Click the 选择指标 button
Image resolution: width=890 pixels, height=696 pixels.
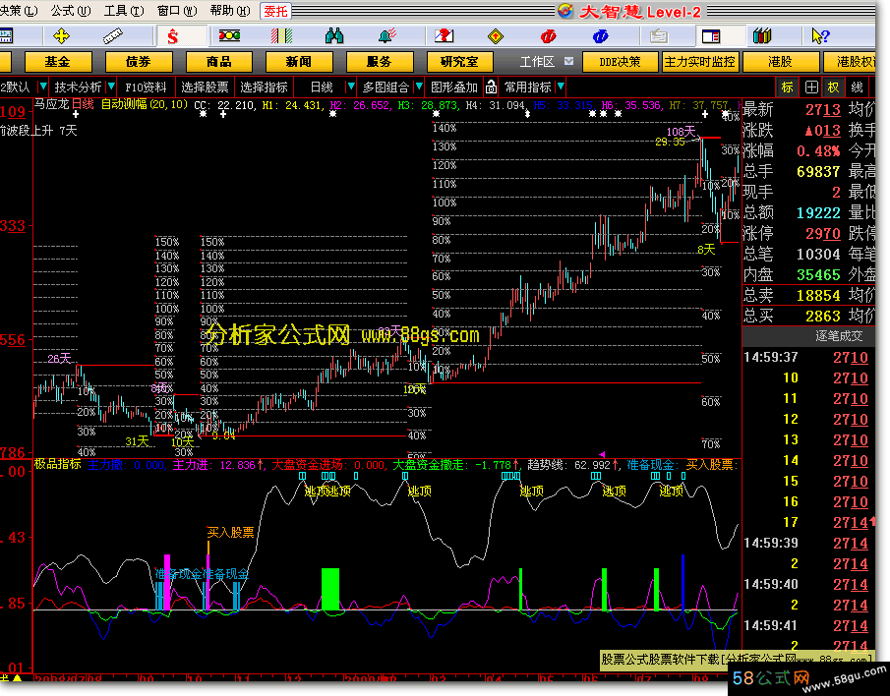click(x=264, y=87)
